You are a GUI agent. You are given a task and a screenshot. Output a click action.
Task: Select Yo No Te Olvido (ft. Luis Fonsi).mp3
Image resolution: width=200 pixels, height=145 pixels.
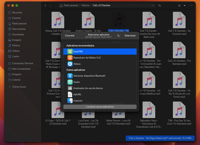click(179, 85)
